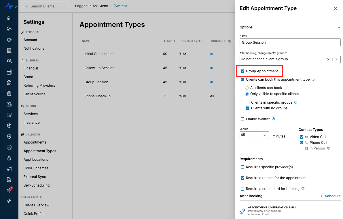Viewport: 343px width, 219px height.
Task: Open the megaphone sidebar icon
Action: click(x=9, y=169)
